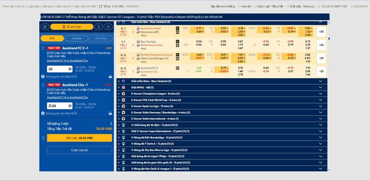This screenshot has width=370, height=181.
Task: Clear the 20 stake amount with the X icon
Action: tap(70, 69)
